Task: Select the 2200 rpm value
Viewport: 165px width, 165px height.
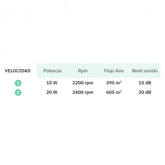Action: coord(83,83)
